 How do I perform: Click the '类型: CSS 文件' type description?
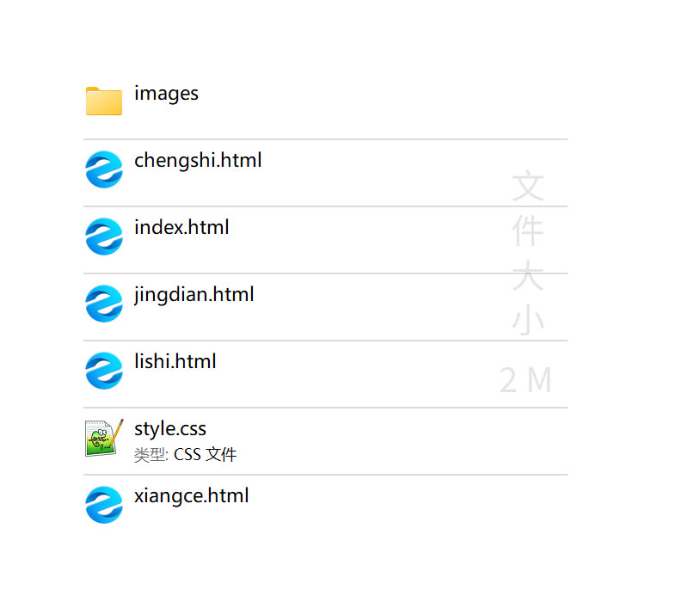(x=185, y=455)
